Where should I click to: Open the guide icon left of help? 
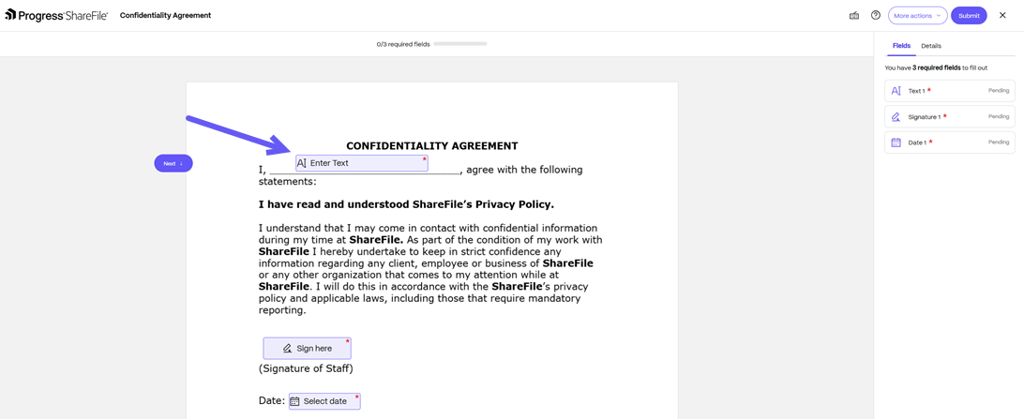pyautogui.click(x=853, y=15)
